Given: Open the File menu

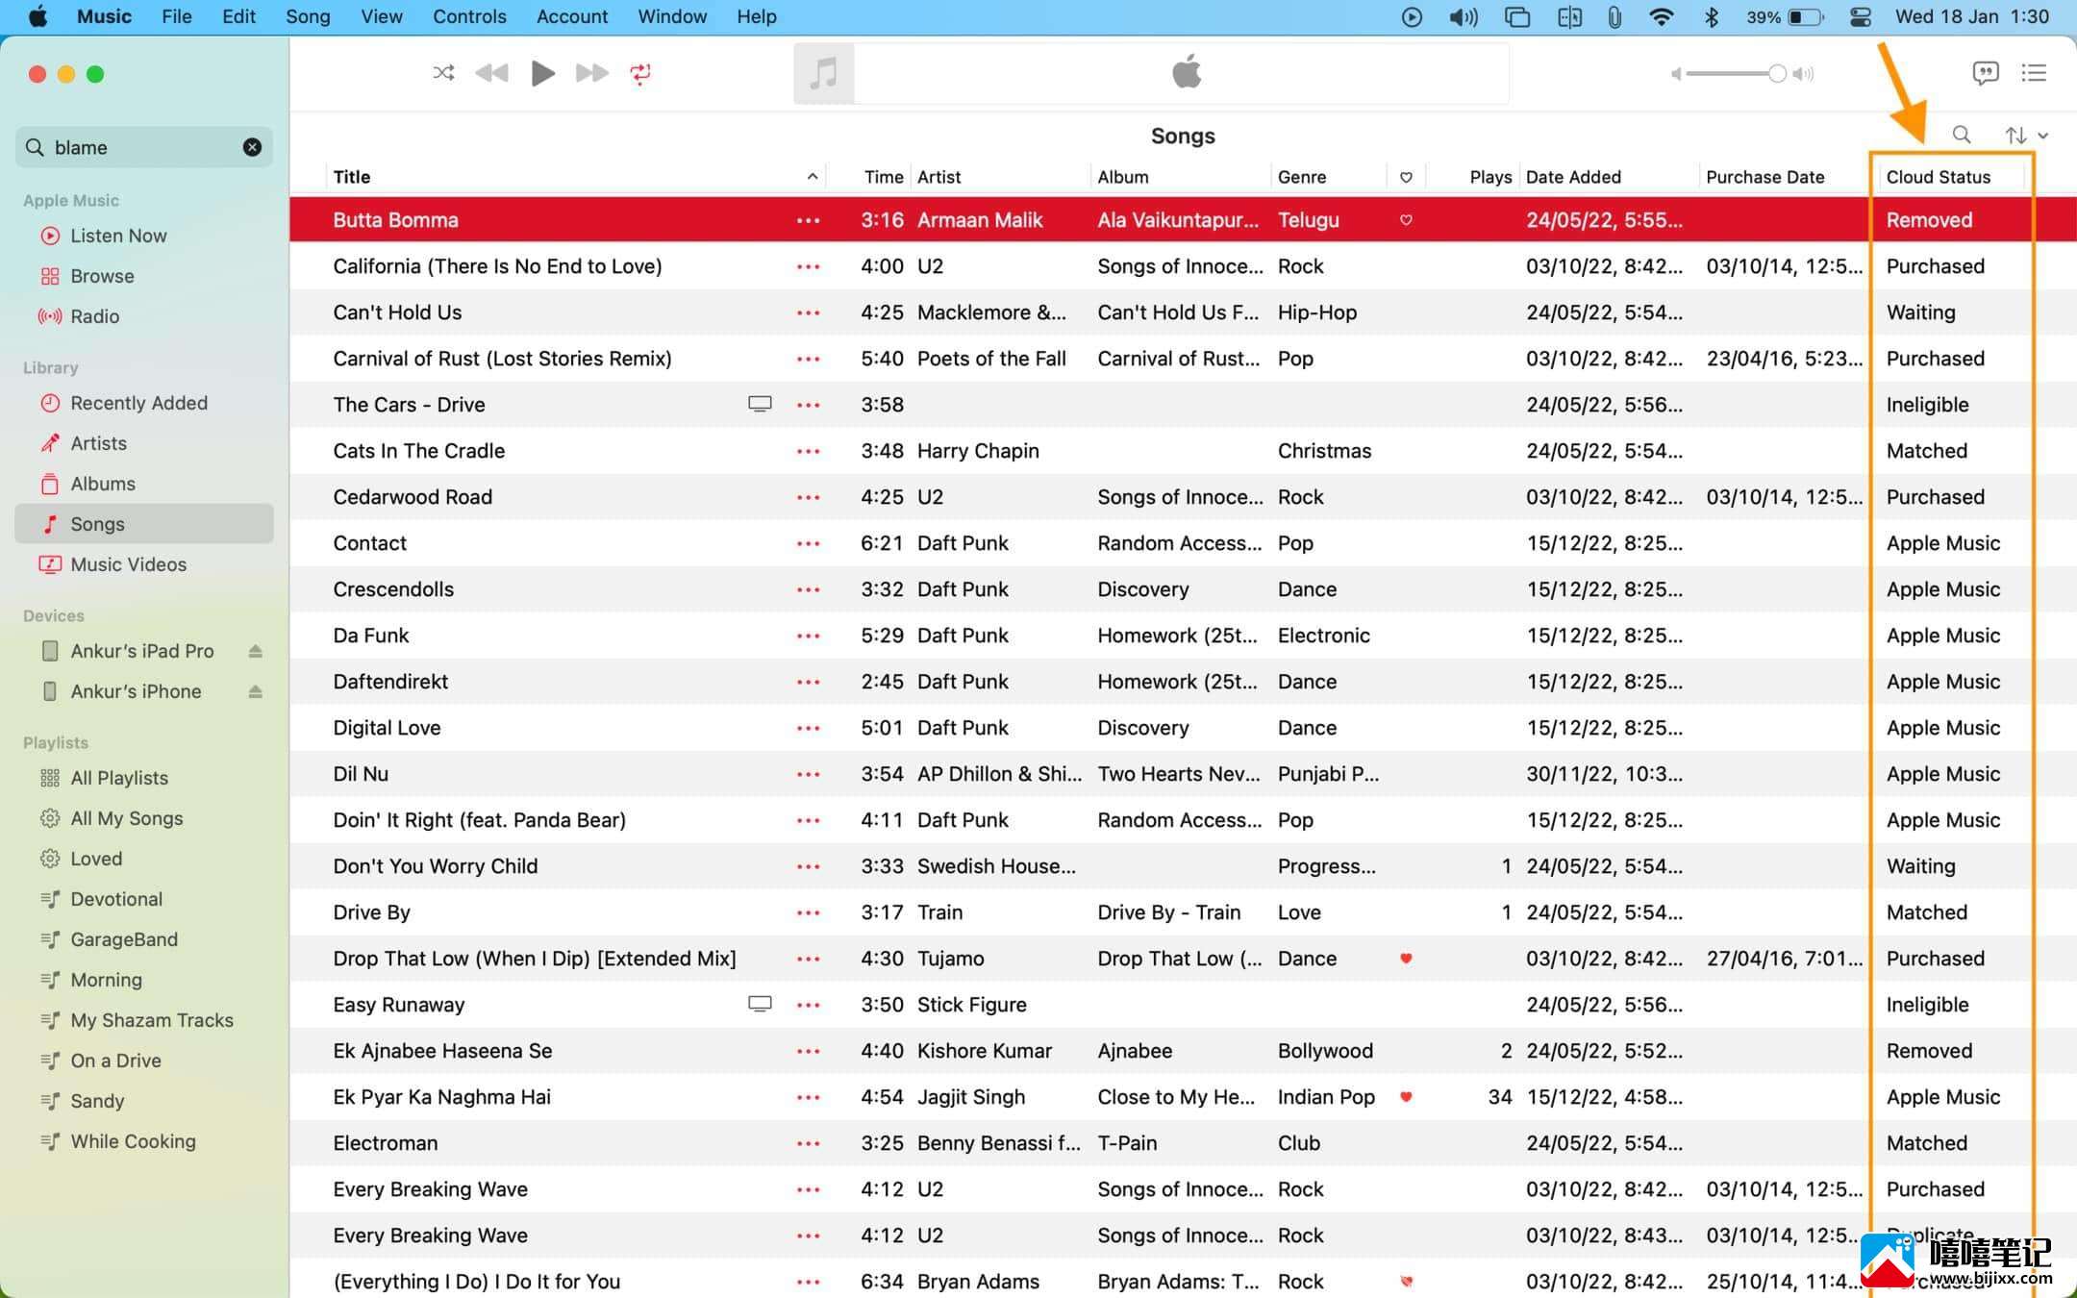Looking at the screenshot, I should tap(176, 16).
